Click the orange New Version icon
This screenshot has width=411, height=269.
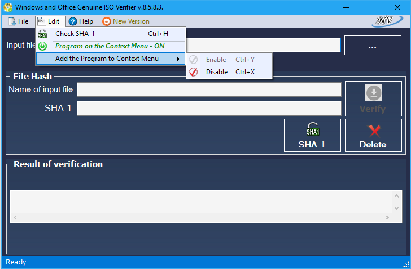106,21
